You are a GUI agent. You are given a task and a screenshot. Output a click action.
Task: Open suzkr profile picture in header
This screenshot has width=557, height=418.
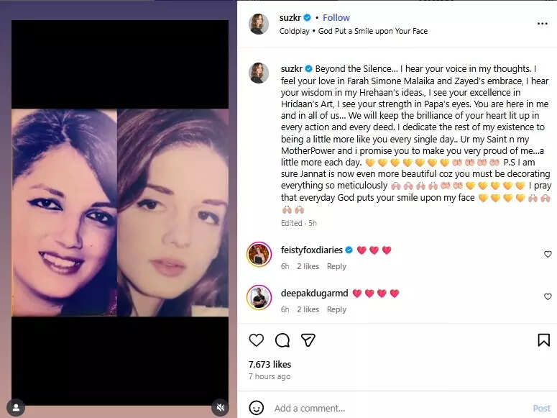pyautogui.click(x=259, y=24)
